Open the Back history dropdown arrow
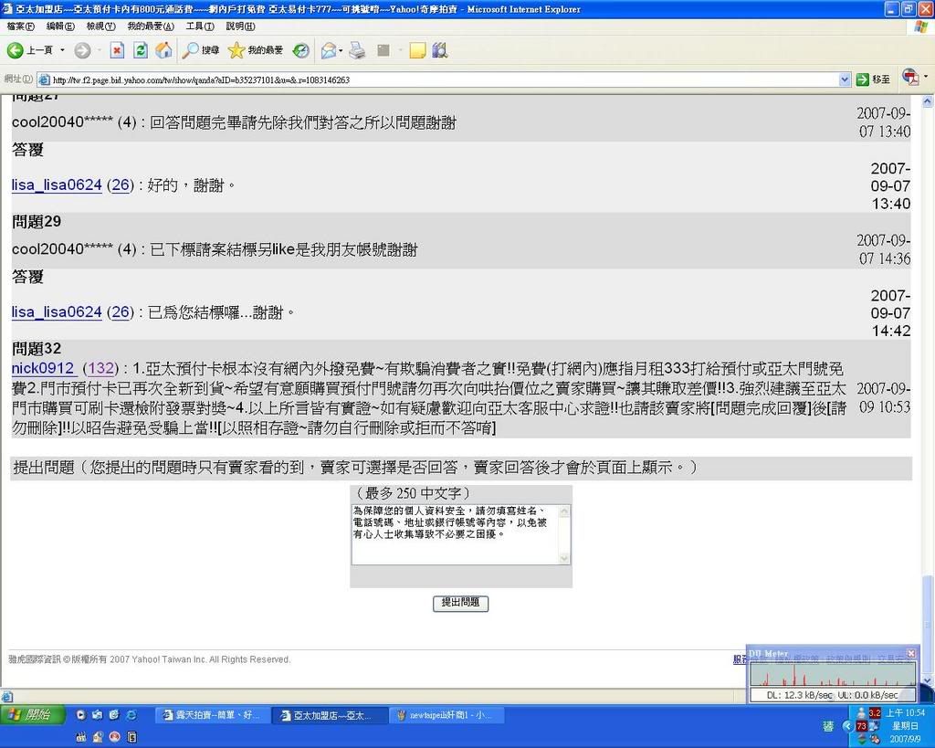935x748 pixels. (x=63, y=51)
